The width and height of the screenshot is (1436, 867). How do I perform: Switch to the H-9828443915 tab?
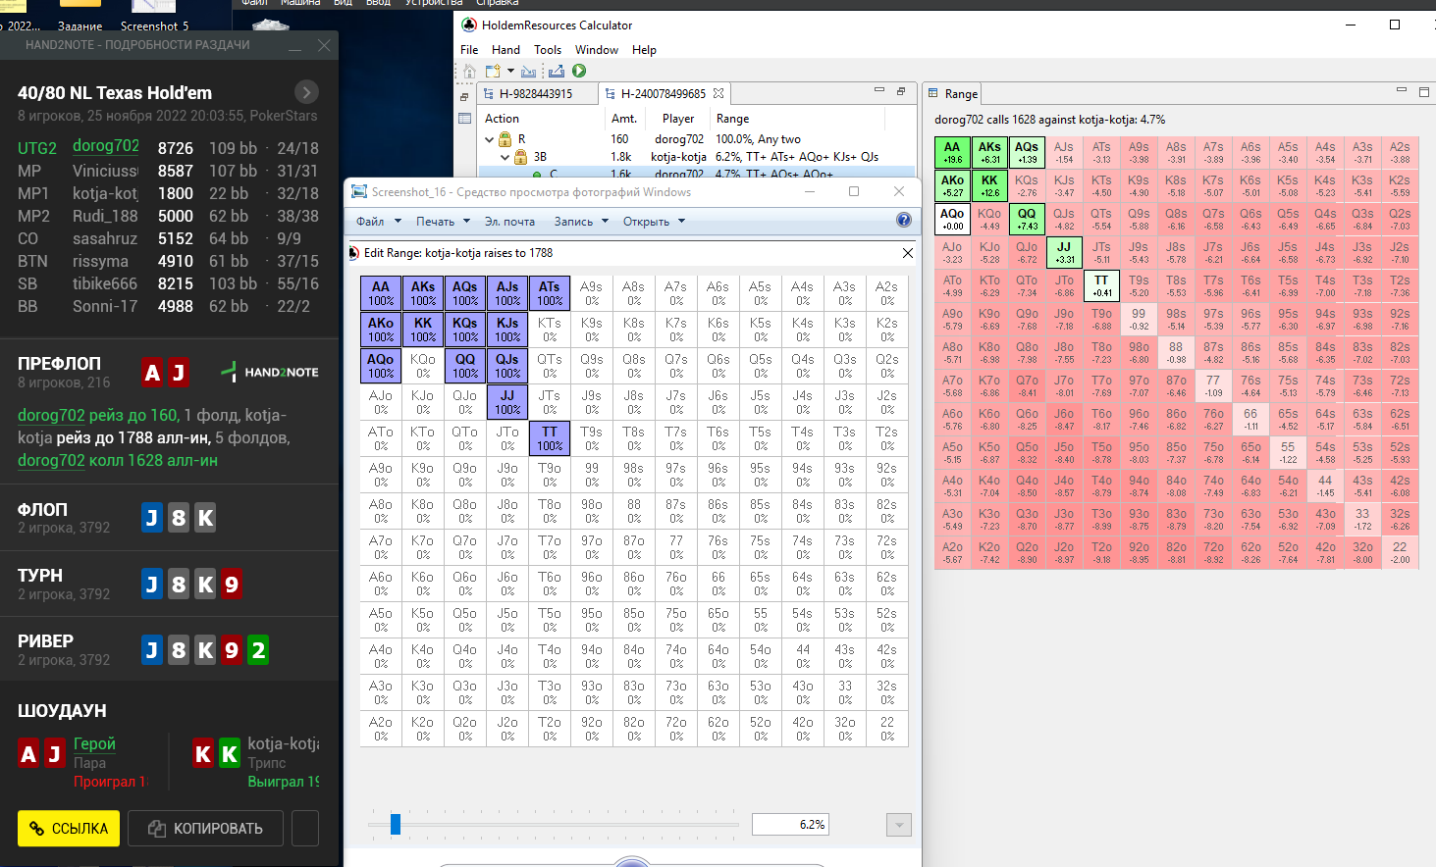point(536,93)
